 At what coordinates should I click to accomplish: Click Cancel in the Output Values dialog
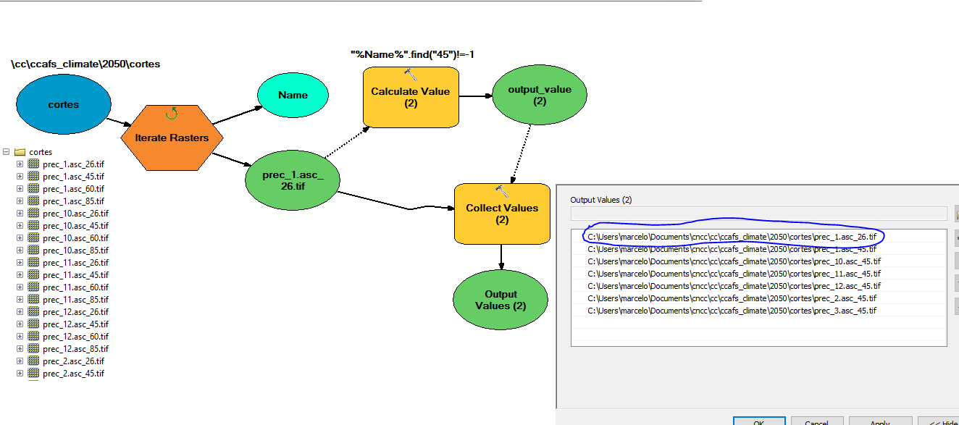pyautogui.click(x=817, y=421)
